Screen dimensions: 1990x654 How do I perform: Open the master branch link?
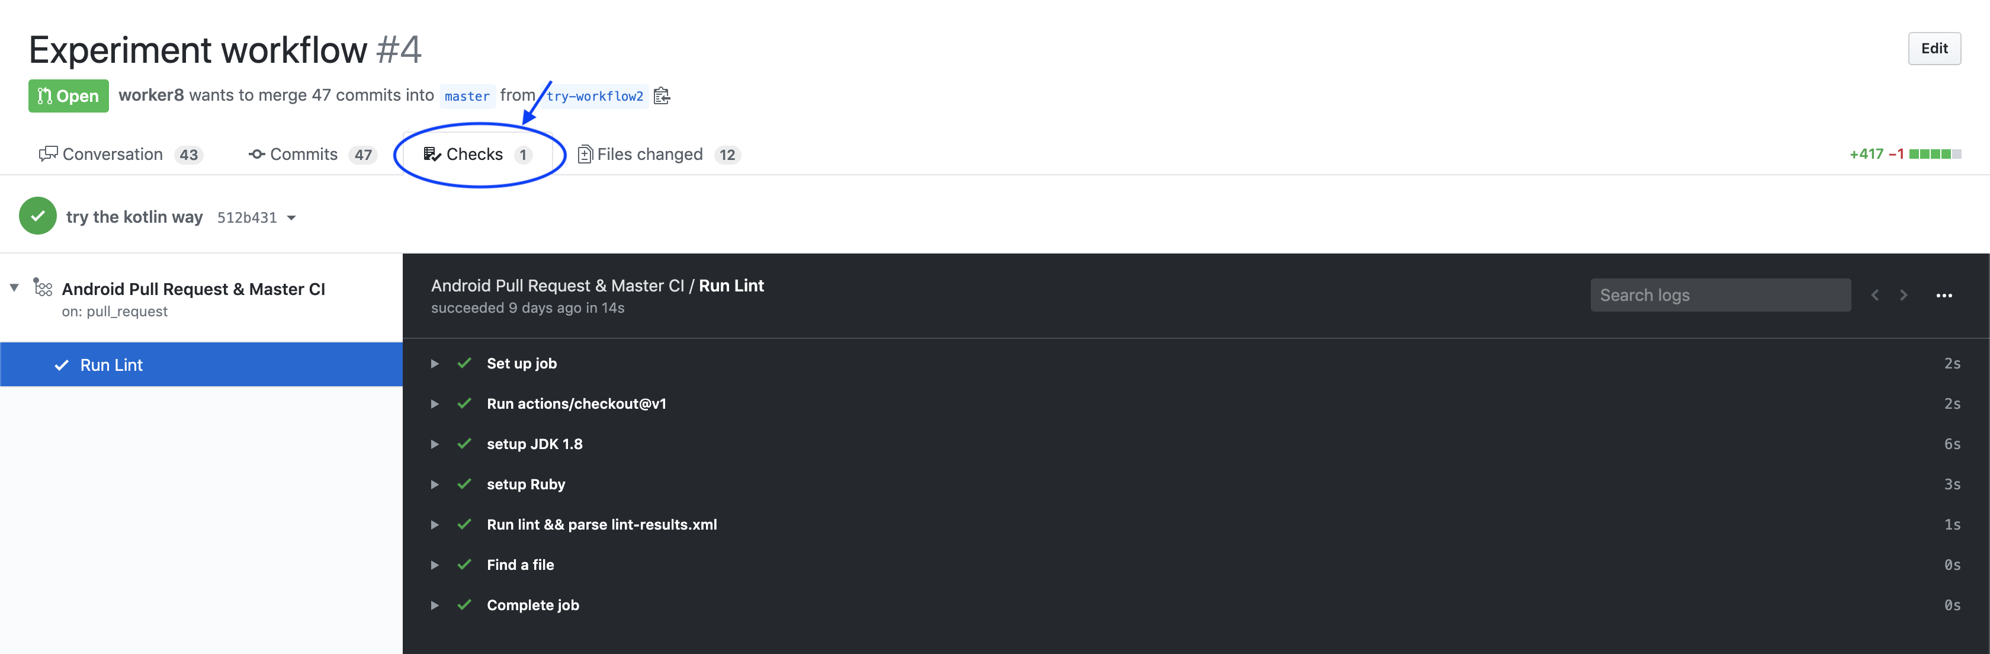click(x=467, y=97)
